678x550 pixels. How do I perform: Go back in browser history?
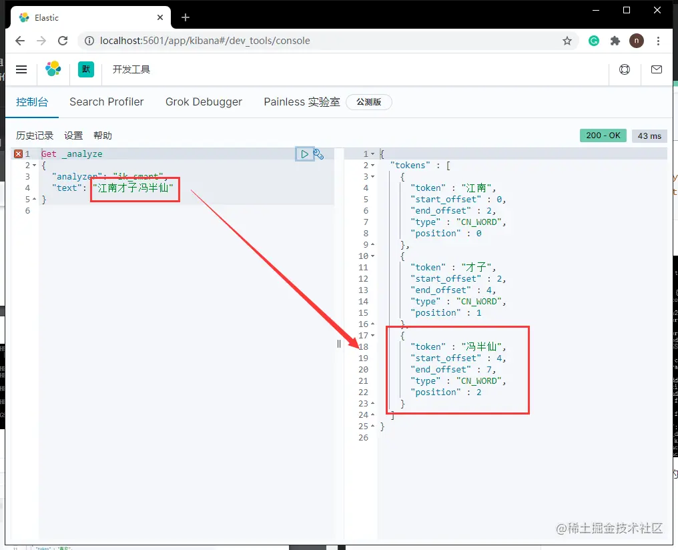[20, 41]
